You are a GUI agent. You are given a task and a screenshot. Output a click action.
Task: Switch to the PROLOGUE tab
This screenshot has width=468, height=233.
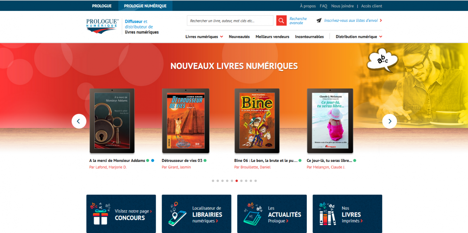pyautogui.click(x=102, y=6)
